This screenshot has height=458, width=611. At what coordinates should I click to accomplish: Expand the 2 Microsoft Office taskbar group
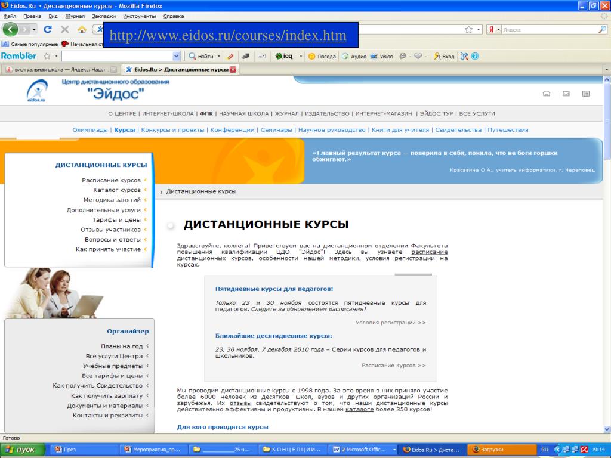tap(394, 450)
